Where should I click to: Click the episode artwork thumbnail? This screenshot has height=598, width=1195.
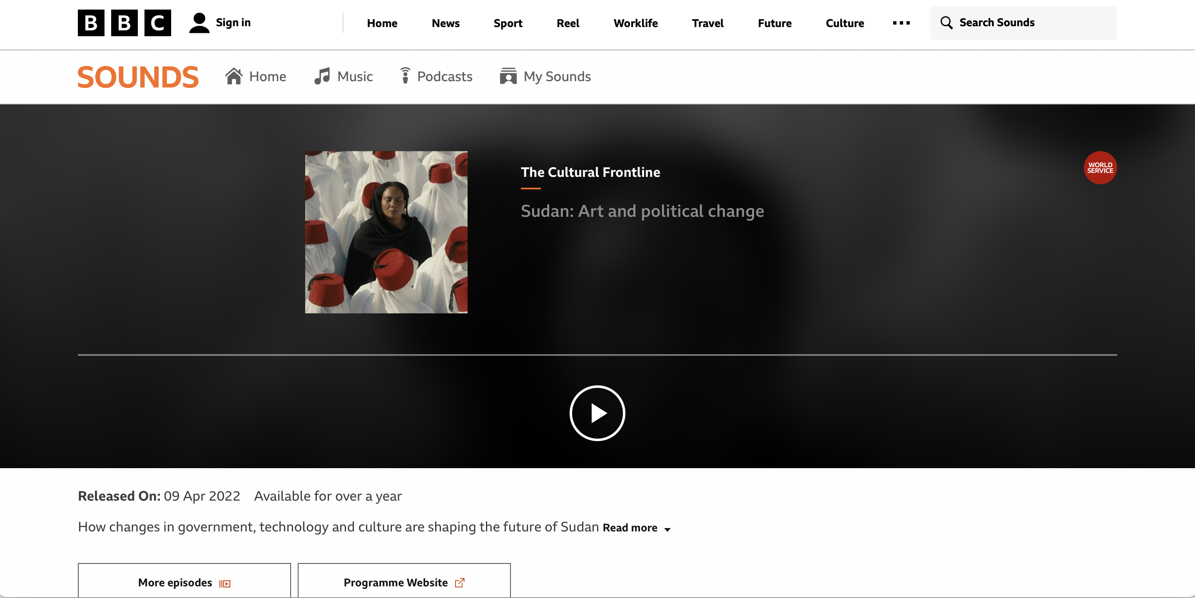(386, 232)
